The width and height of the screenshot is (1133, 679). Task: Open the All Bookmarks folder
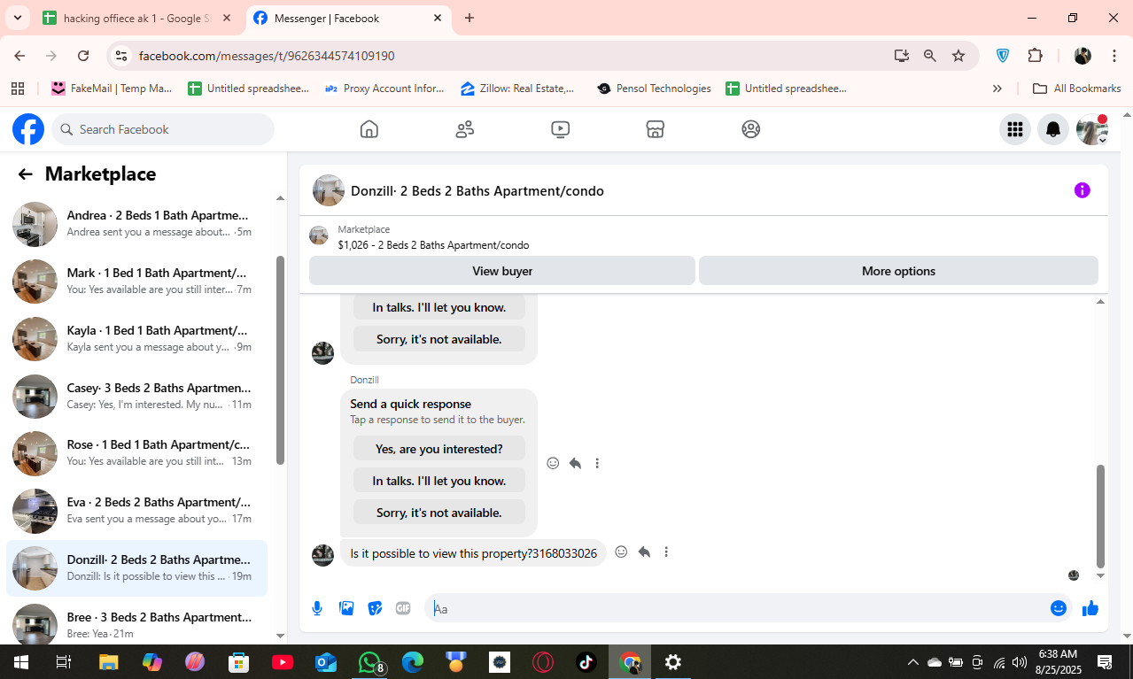(1077, 89)
